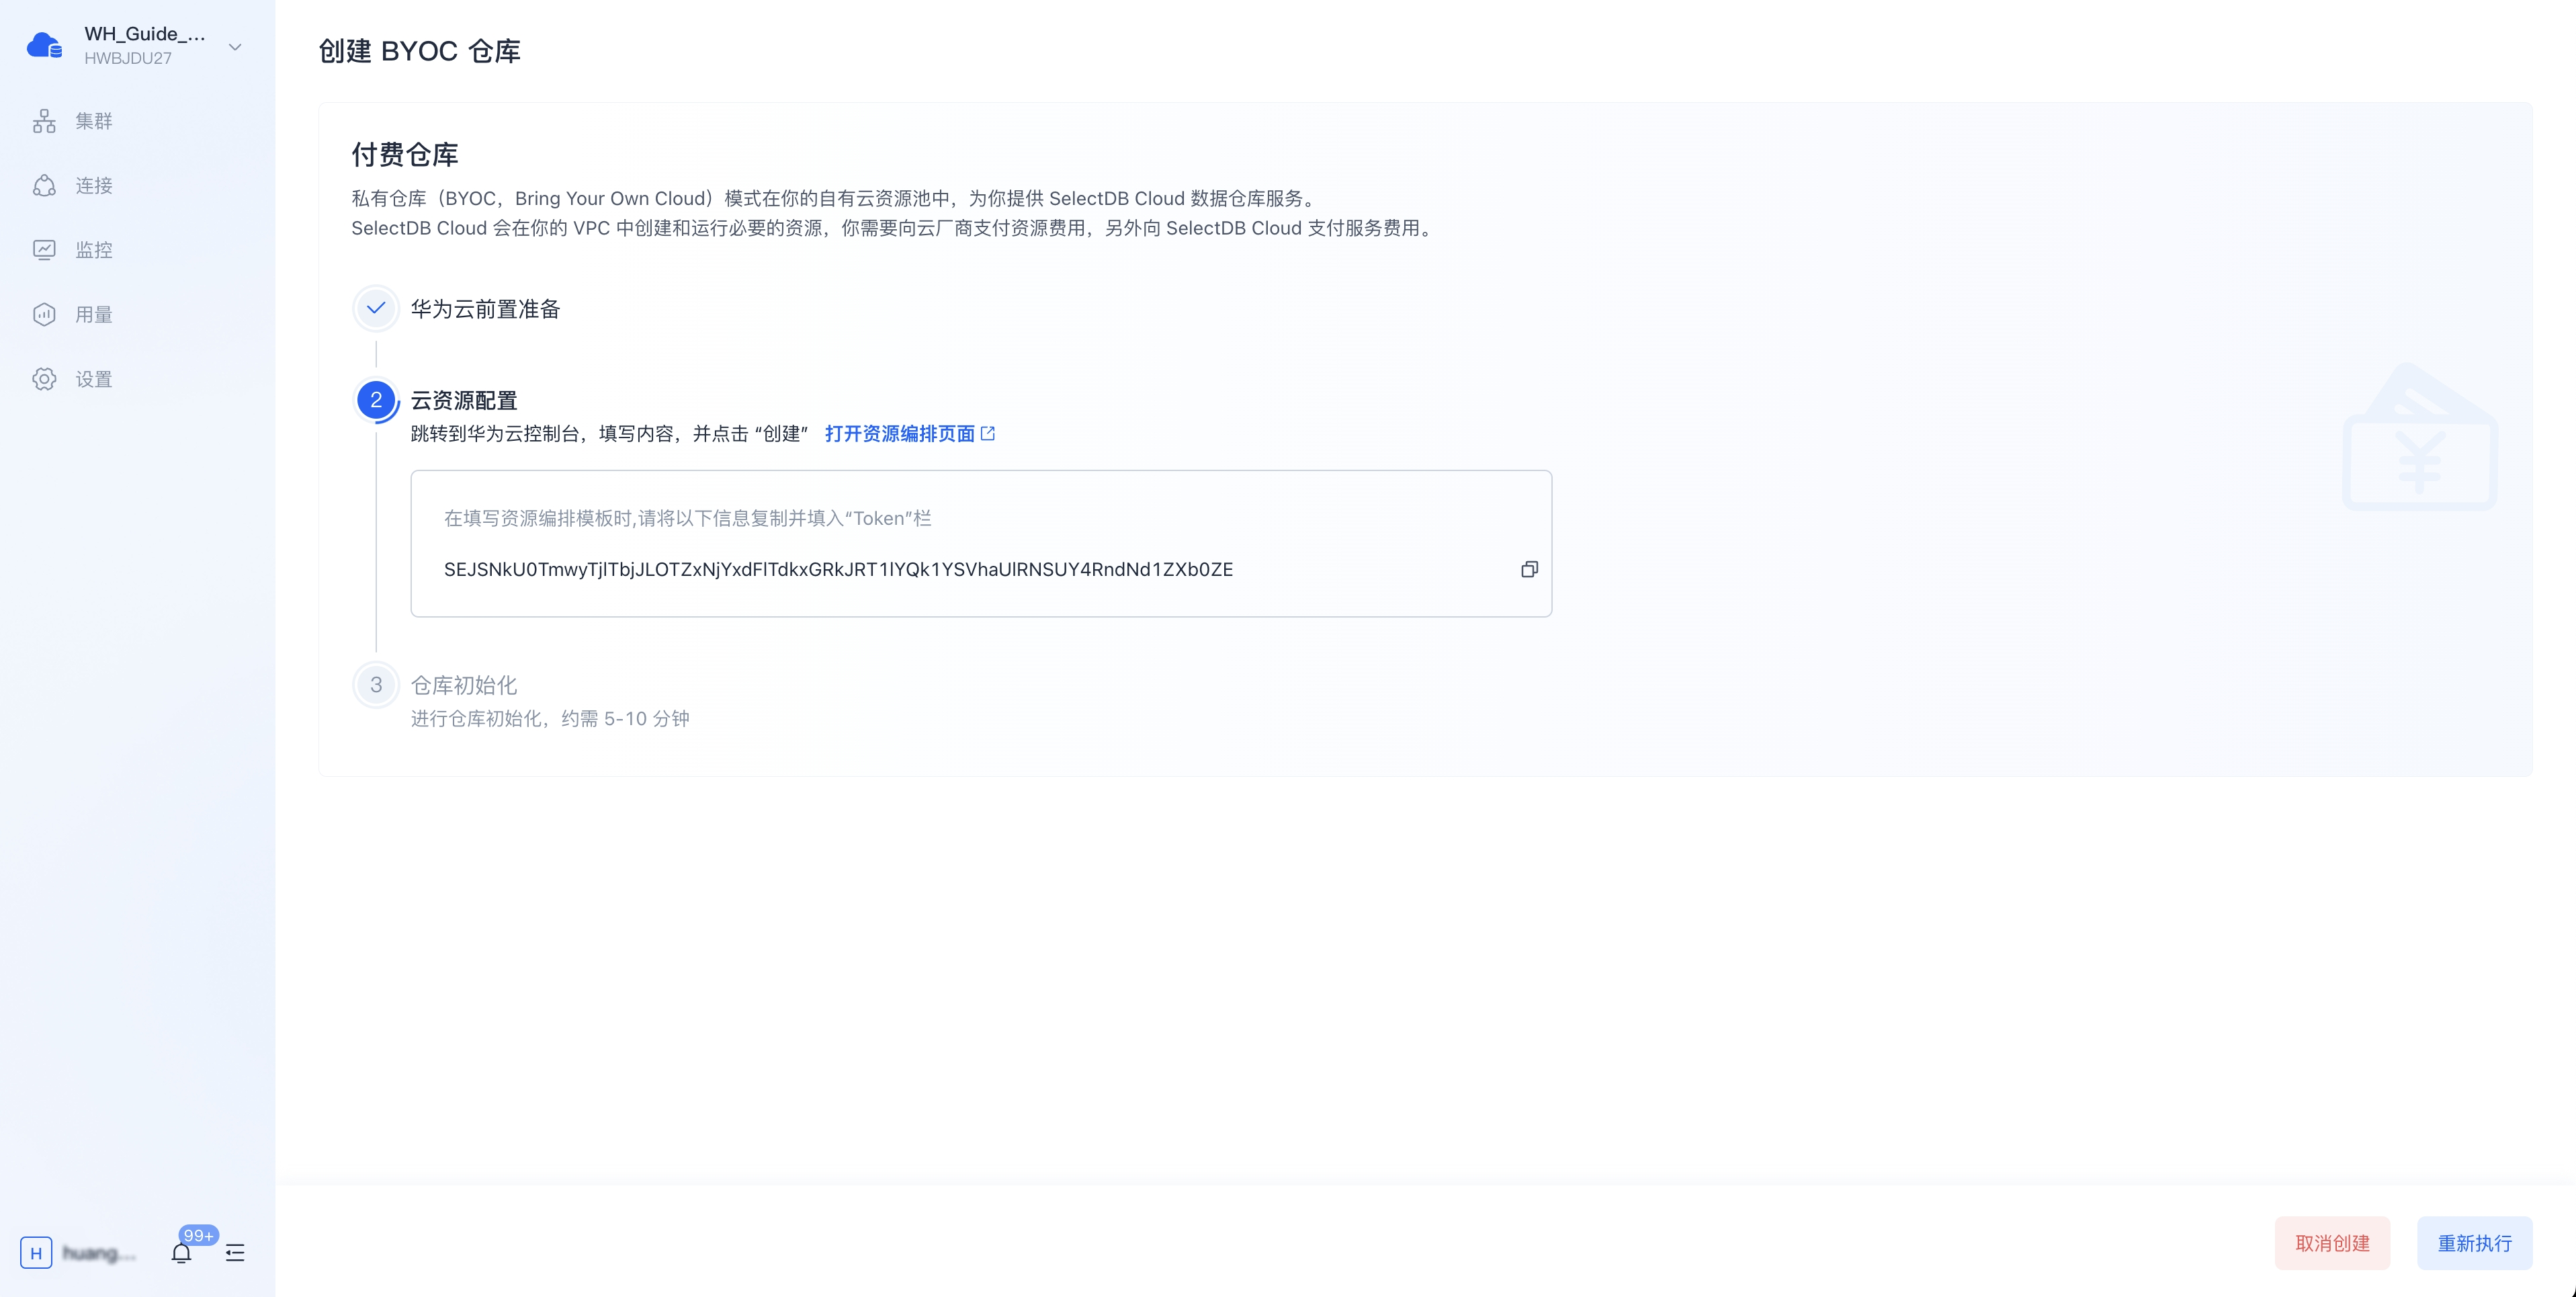Click the 华为云前置准备 step title

point(485,309)
